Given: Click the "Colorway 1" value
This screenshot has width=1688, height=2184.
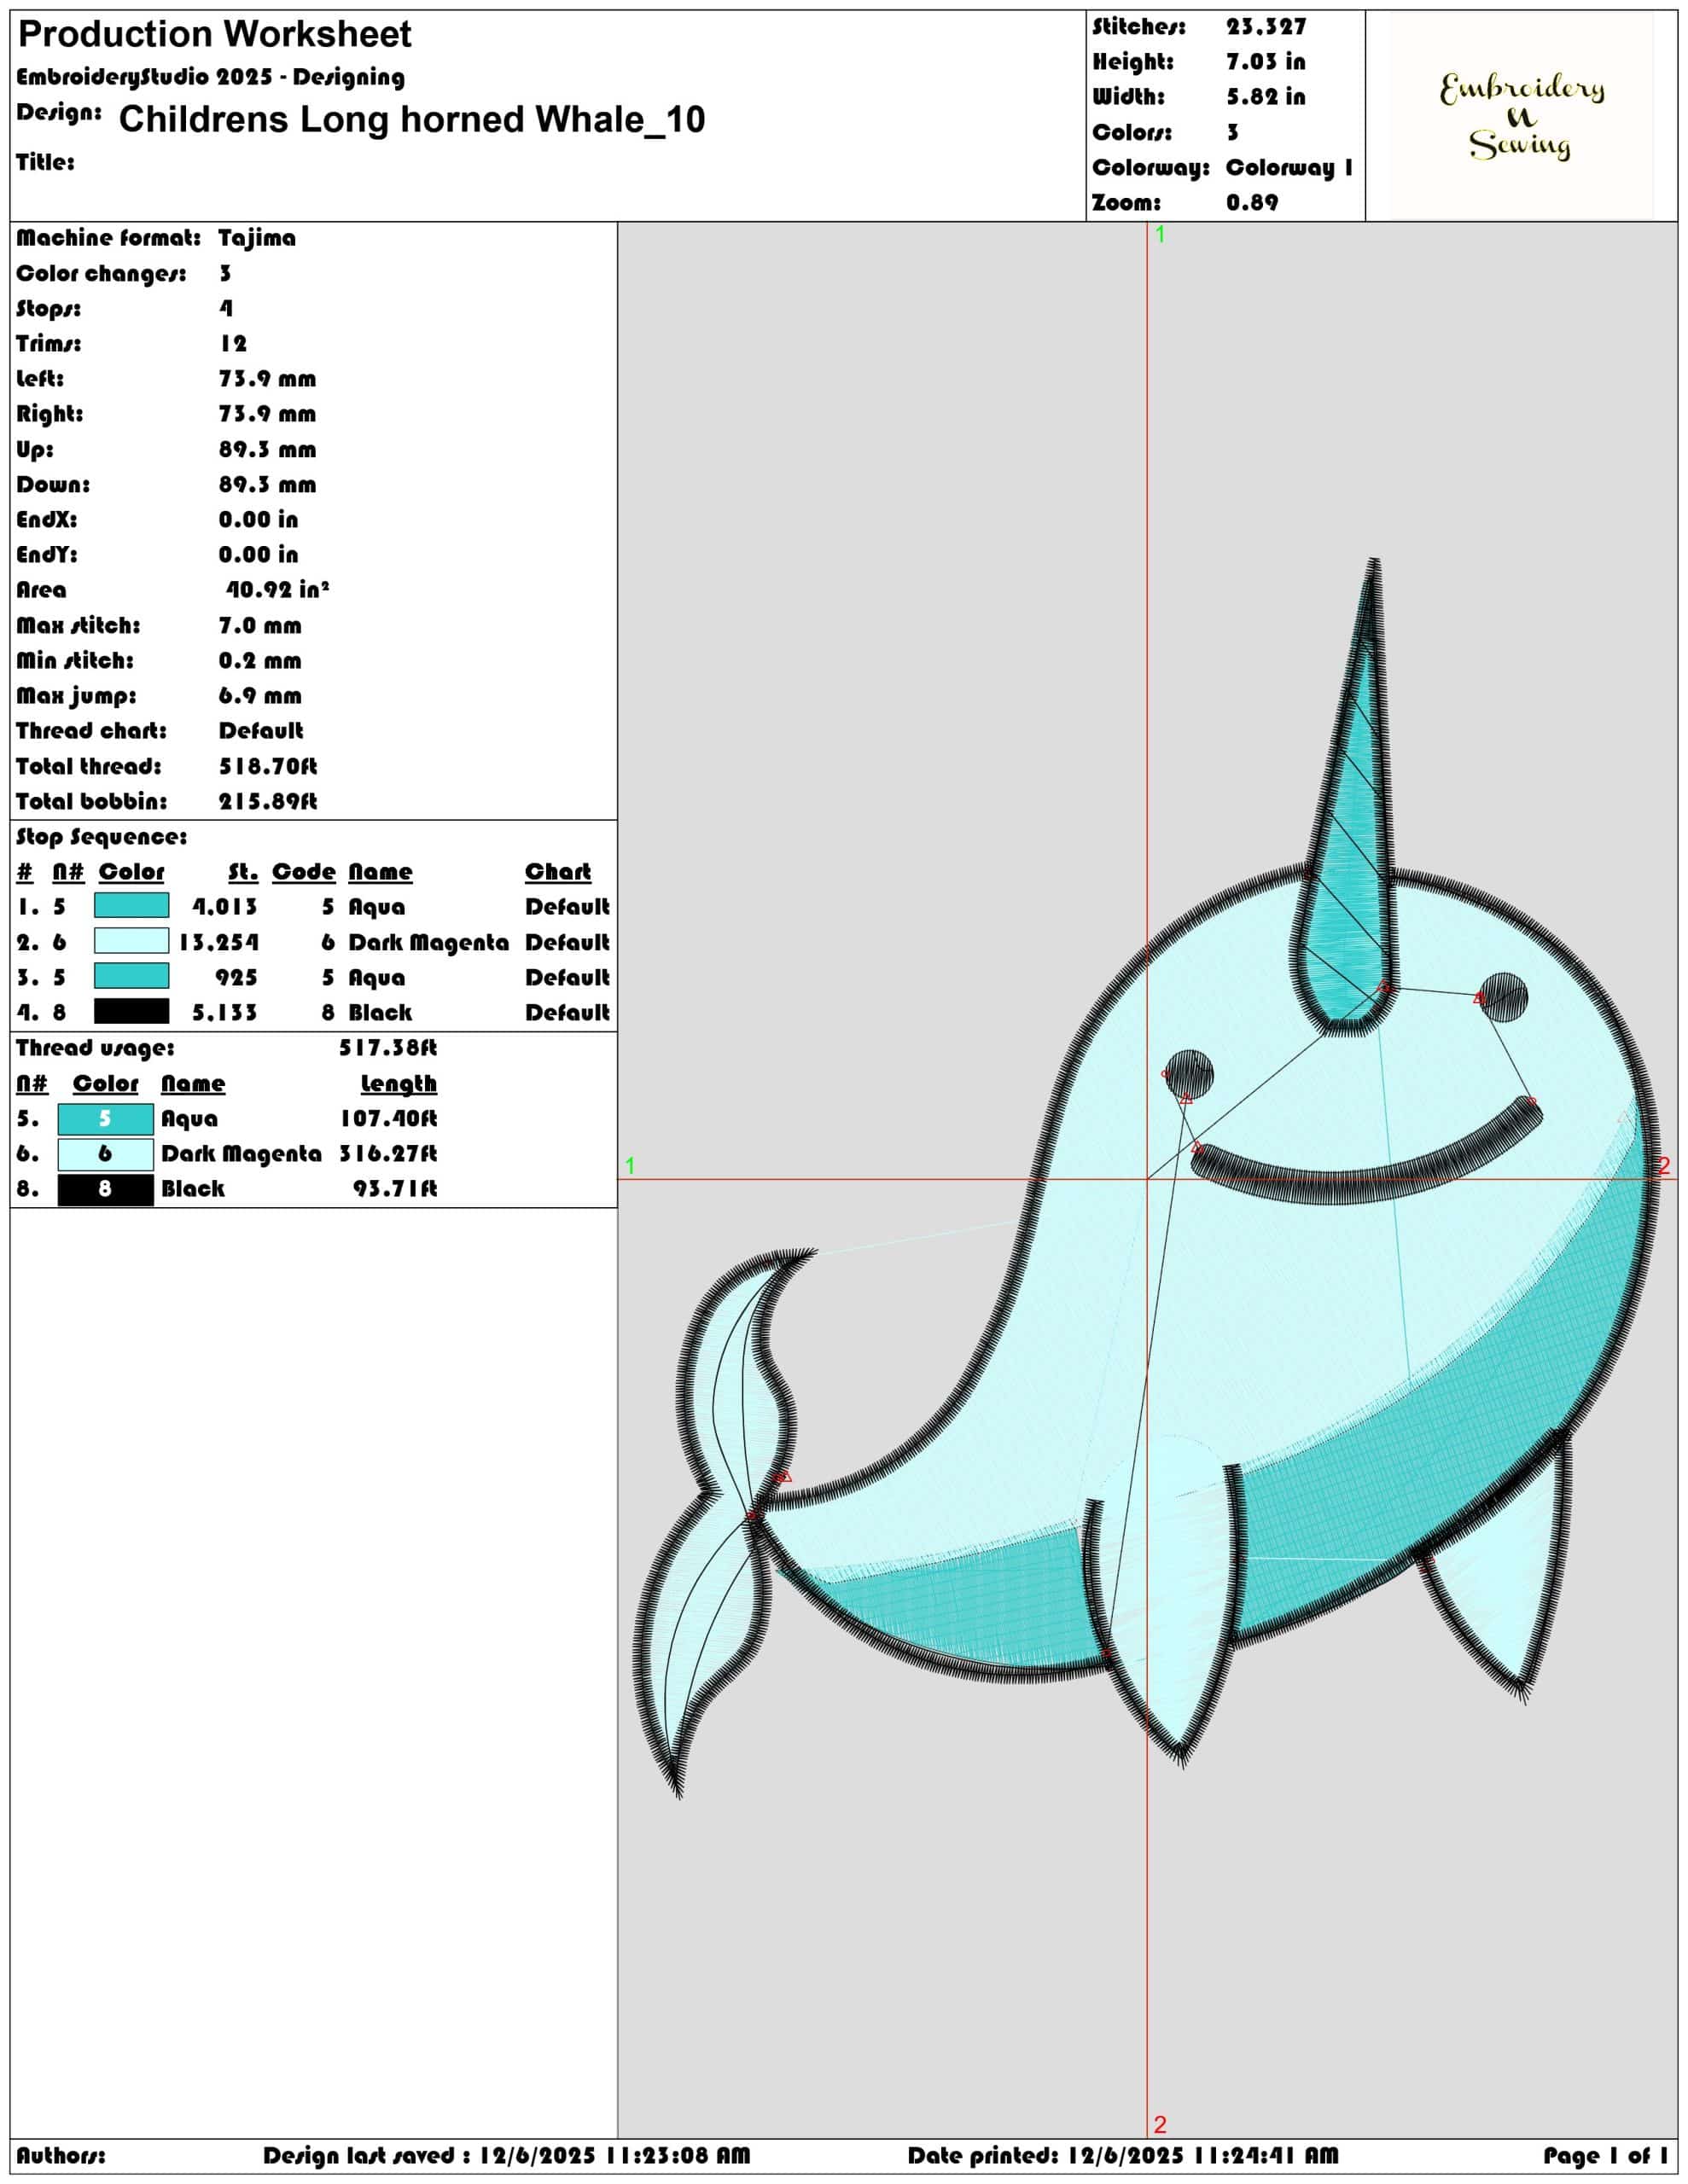Looking at the screenshot, I should [x=1289, y=167].
